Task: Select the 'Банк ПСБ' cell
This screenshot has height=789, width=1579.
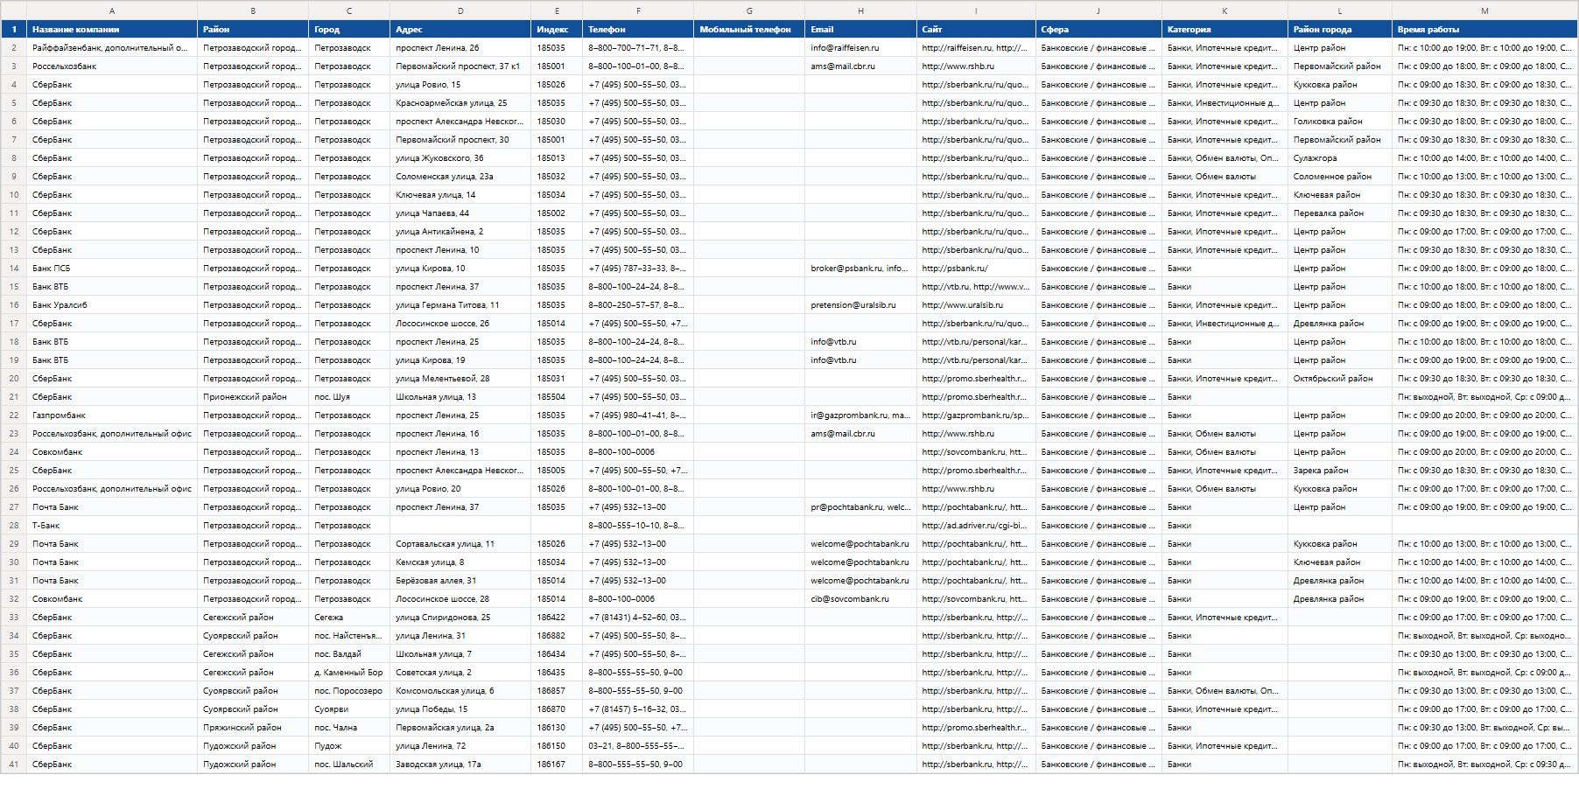Action: click(x=112, y=269)
